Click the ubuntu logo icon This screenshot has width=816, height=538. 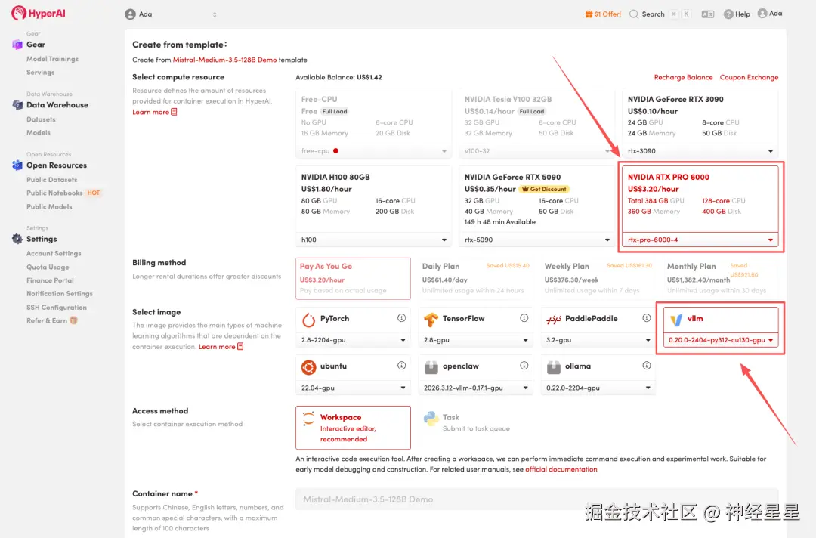(308, 367)
